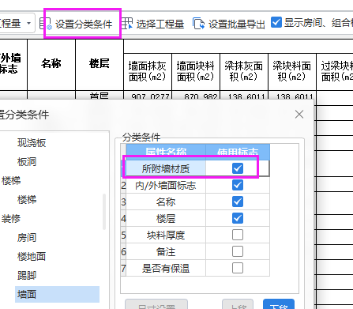Collapse the 楼梯 group node
This screenshot has width=353, height=309.
[11, 181]
